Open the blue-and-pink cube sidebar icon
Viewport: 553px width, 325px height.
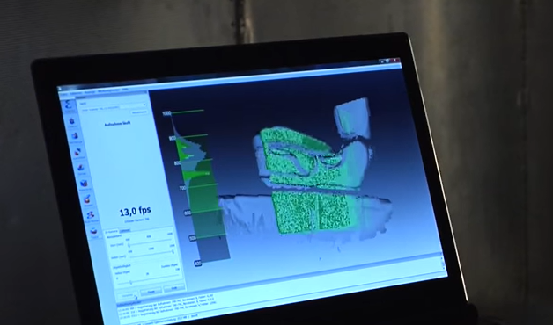75,136
